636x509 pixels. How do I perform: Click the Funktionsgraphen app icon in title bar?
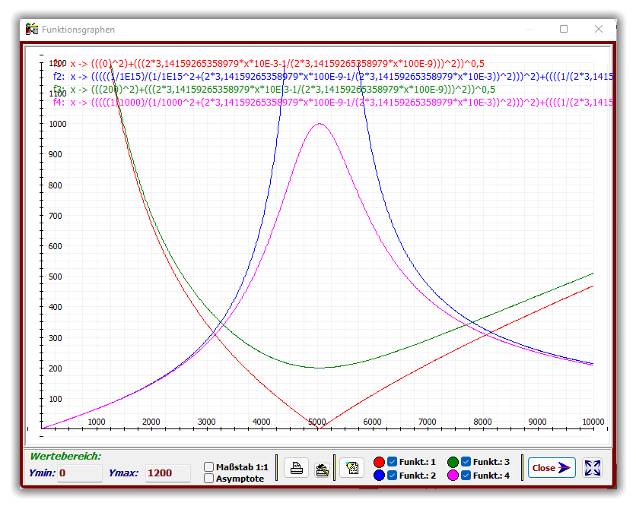[31, 30]
